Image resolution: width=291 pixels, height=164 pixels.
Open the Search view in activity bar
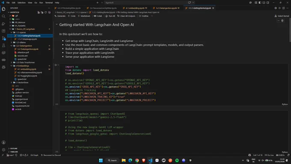3,16
